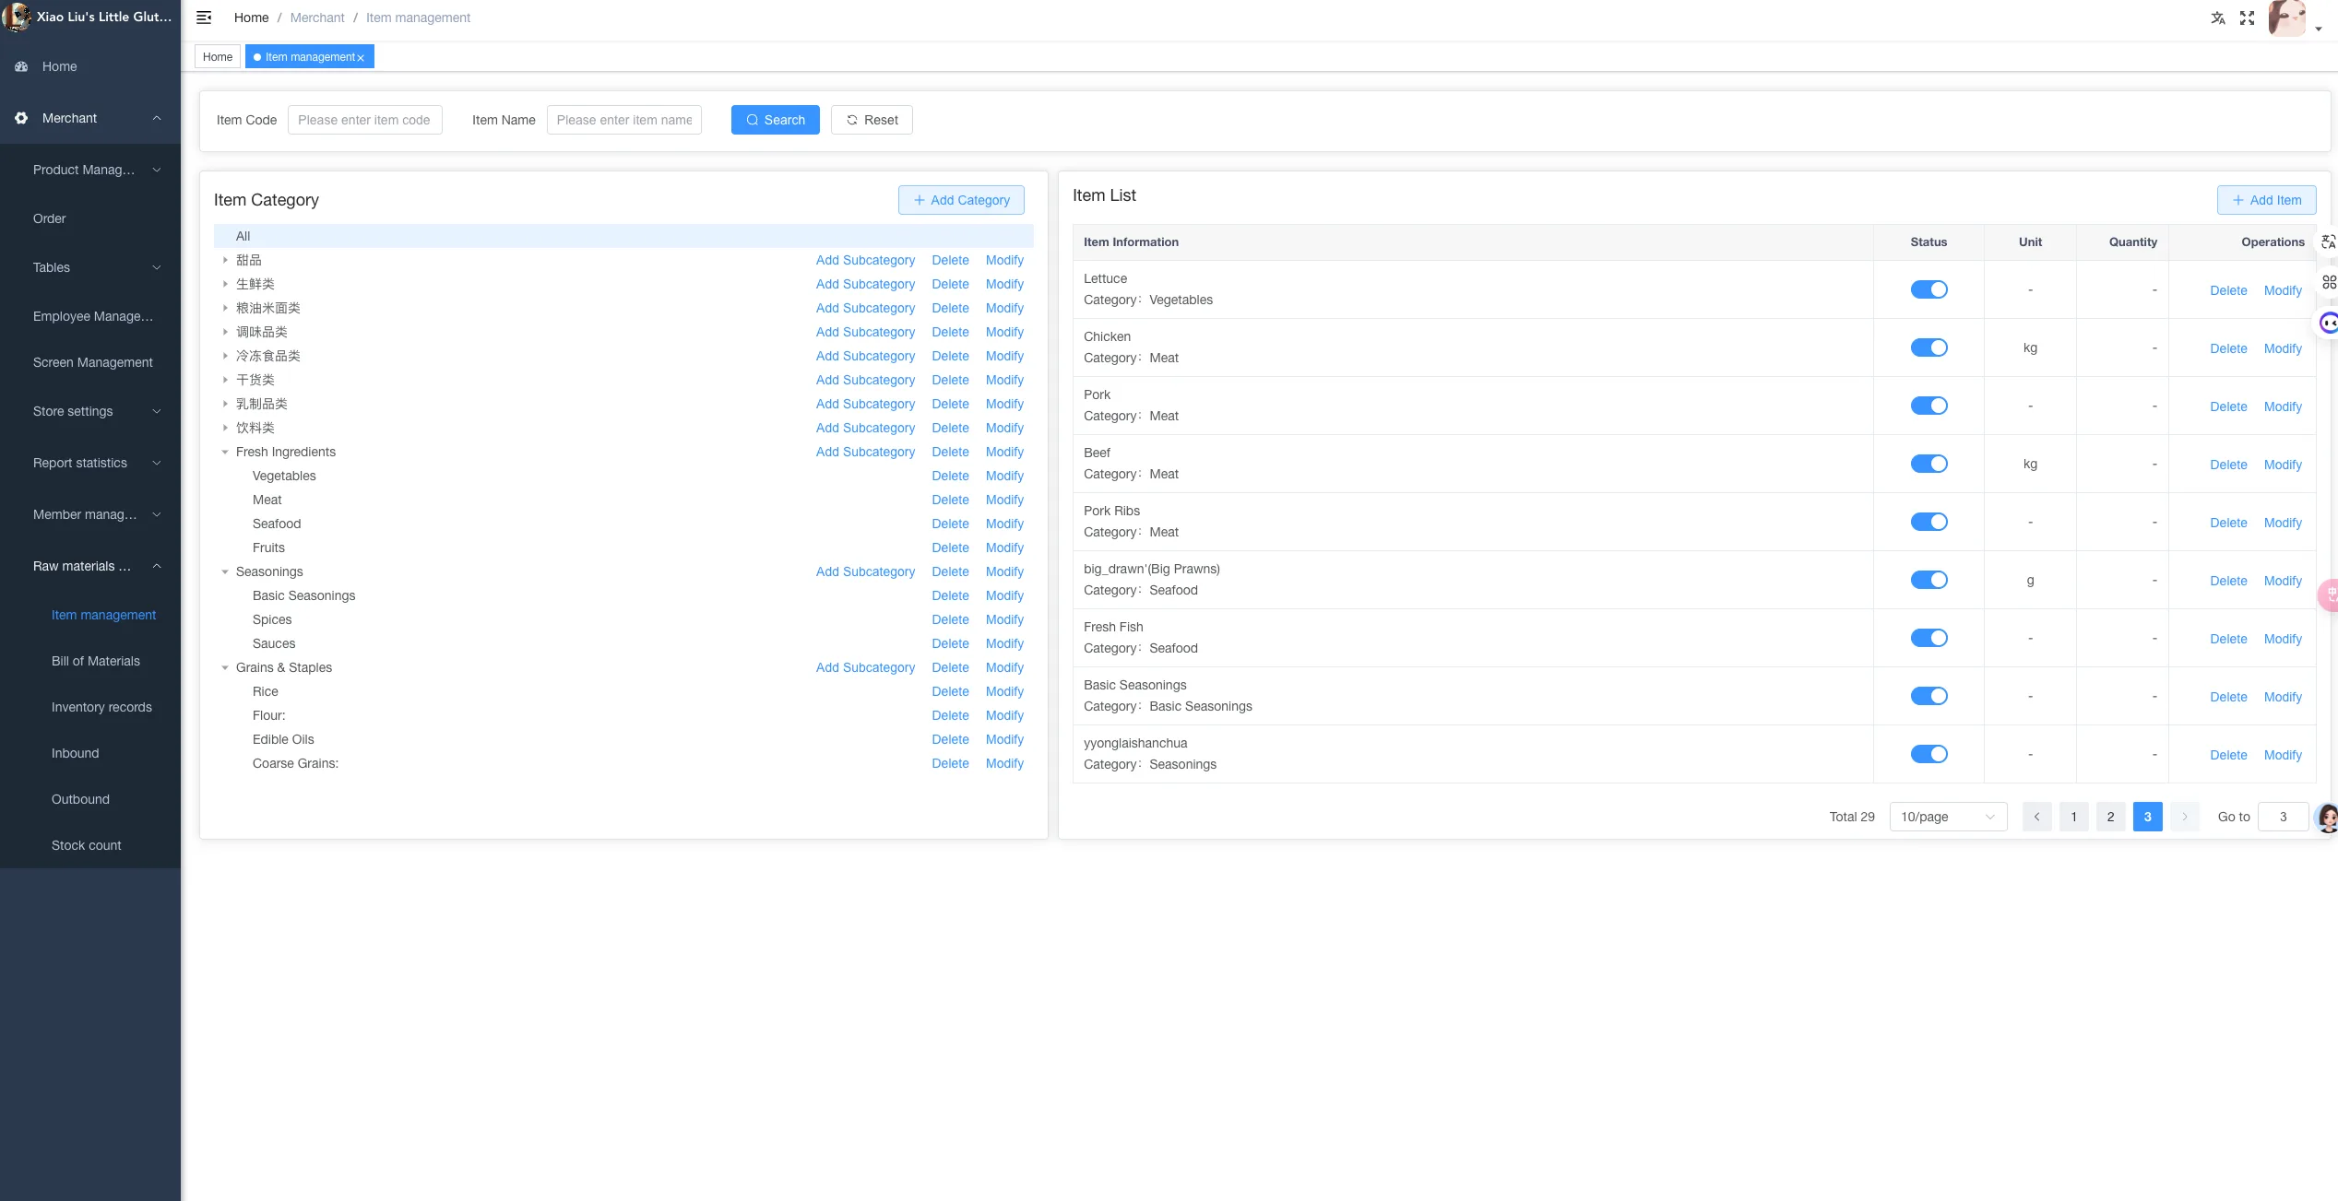Expand Product Management submenu
Viewport: 2338px width, 1201px height.
pos(90,170)
